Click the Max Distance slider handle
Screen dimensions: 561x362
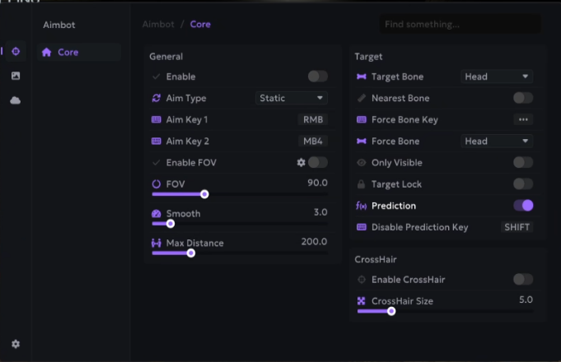point(191,253)
